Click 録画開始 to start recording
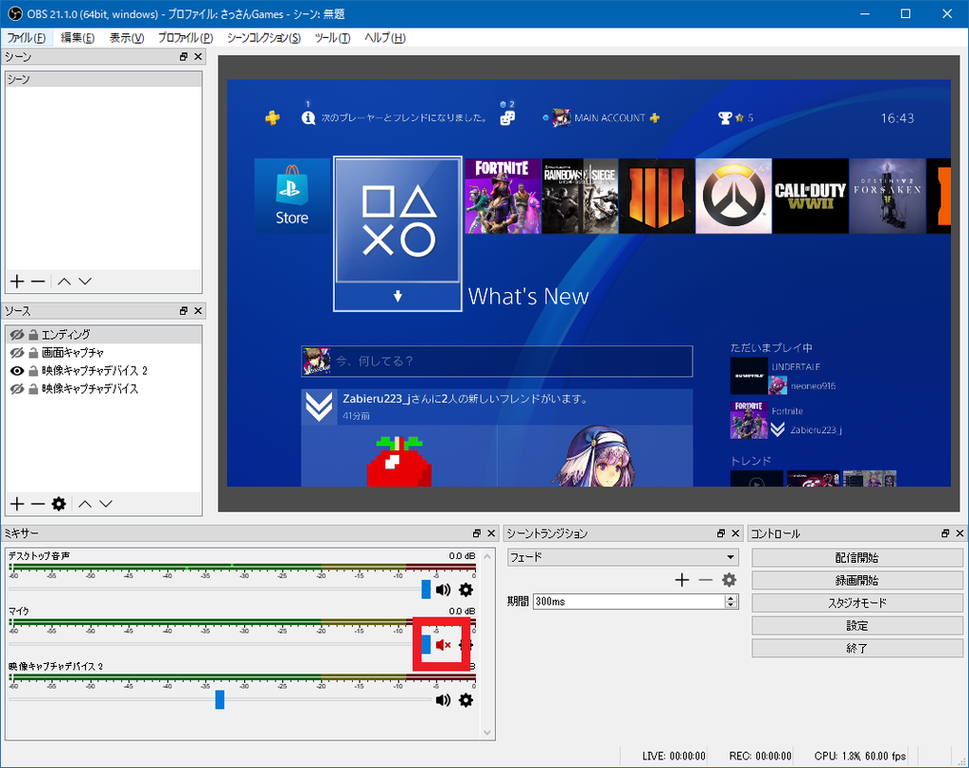Image resolution: width=969 pixels, height=768 pixels. 857,581
